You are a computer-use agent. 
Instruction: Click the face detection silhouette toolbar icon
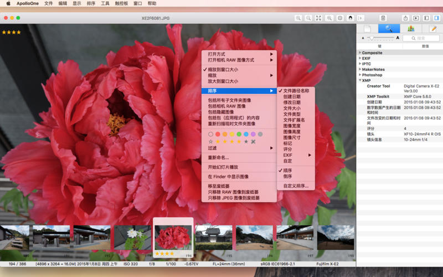351,18
